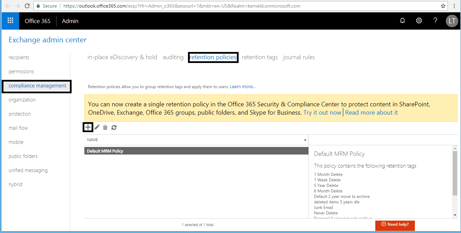Click the '1 Week Delete' retention tag text
This screenshot has height=233, width=461.
[x=327, y=180]
